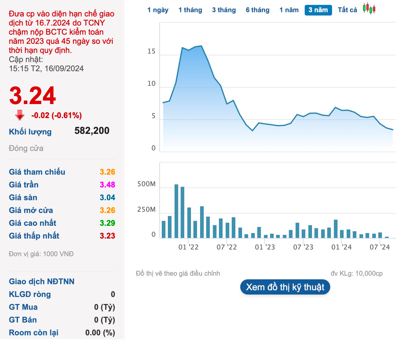Click the Giá trần label
The width and height of the screenshot is (402, 342).
pos(24,185)
